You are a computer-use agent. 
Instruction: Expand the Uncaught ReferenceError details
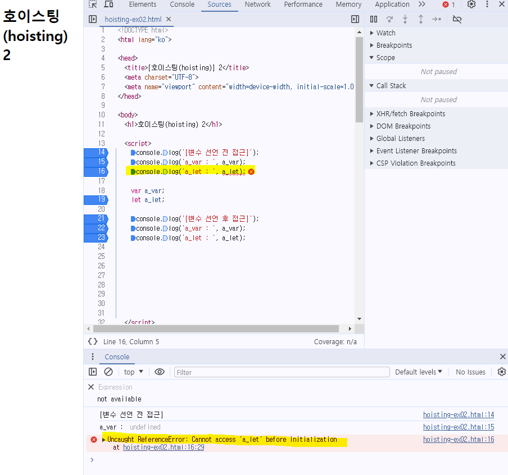click(103, 440)
